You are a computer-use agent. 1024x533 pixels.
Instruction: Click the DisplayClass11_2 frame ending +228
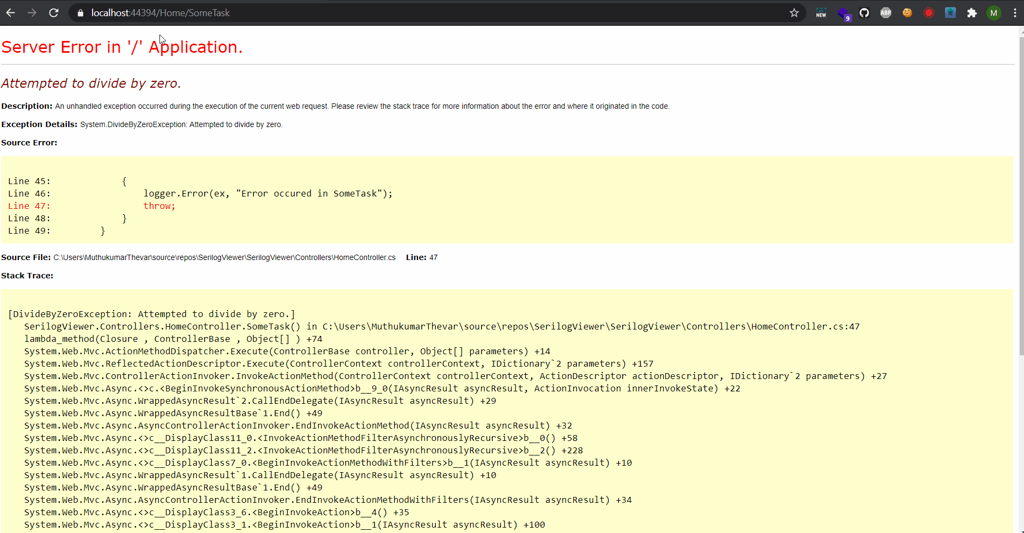303,450
